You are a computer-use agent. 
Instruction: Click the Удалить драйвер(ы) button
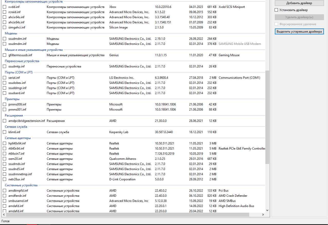coord(299,17)
